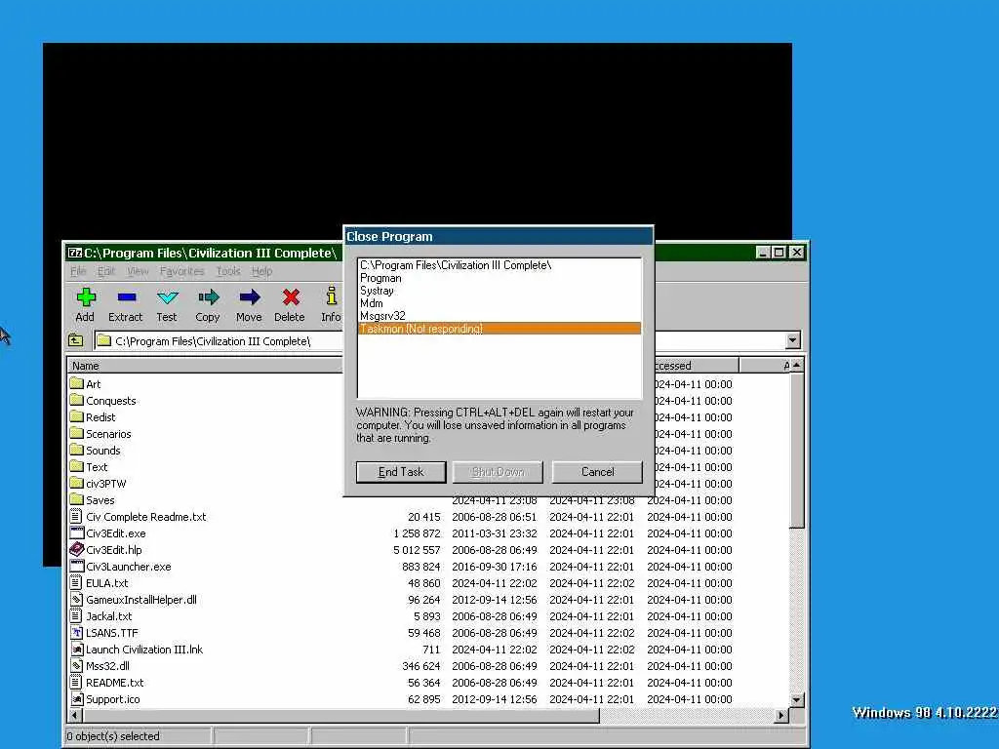
Task: Click the file list scroll-down arrow
Action: (796, 700)
